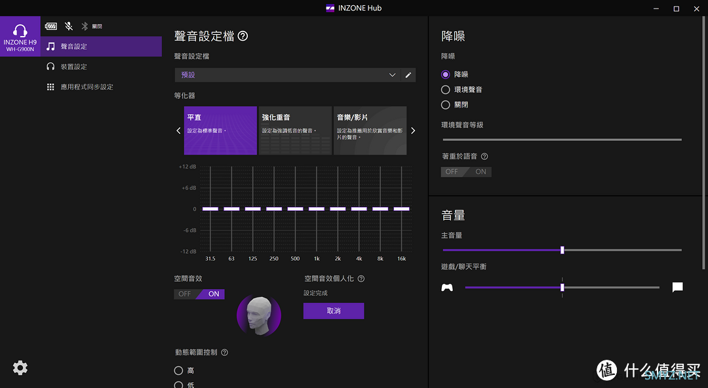This screenshot has width=708, height=388.
Task: Show more equalizer presets with right arrow
Action: 413,130
